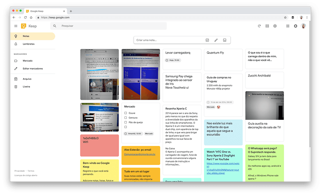Go to browser home page
The height and width of the screenshot is (195, 321).
[31, 18]
